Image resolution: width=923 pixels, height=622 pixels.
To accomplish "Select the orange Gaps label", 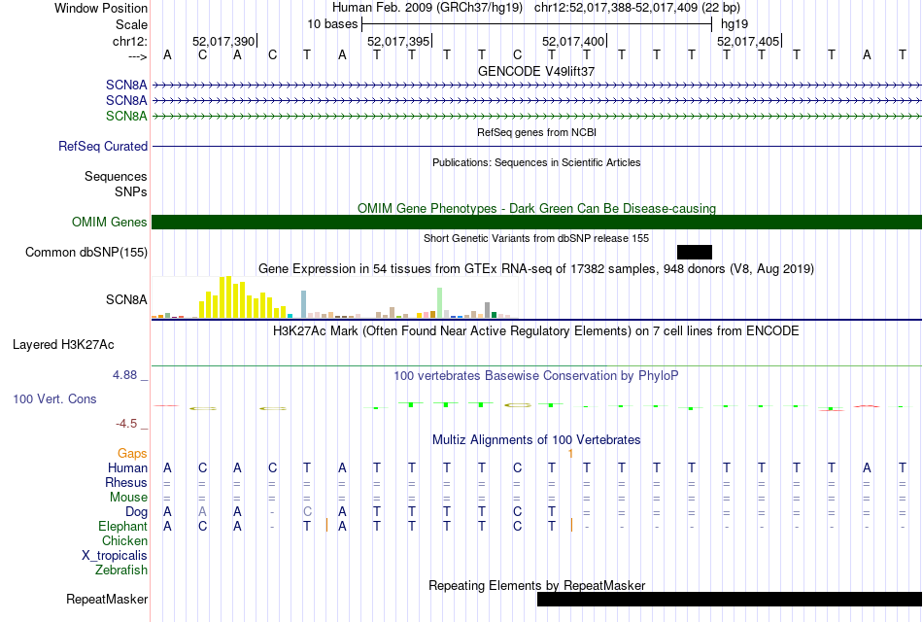I will click(x=132, y=453).
